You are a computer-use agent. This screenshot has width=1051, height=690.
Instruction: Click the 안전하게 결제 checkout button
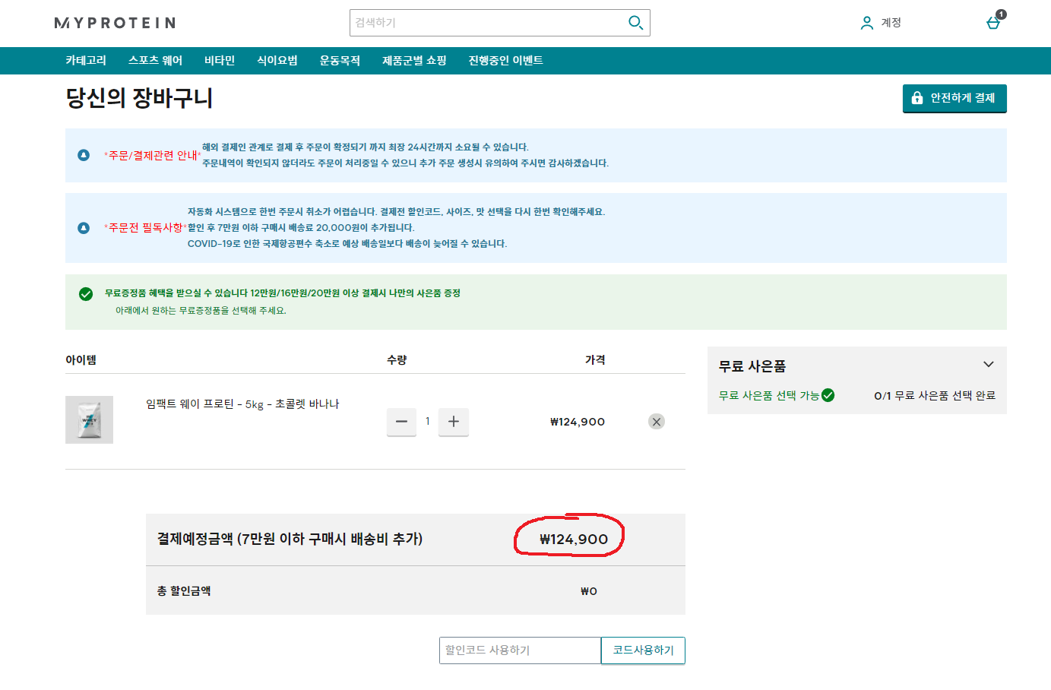pos(954,98)
